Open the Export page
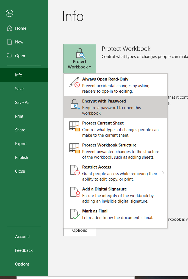This screenshot has height=279, width=188. coord(24,143)
